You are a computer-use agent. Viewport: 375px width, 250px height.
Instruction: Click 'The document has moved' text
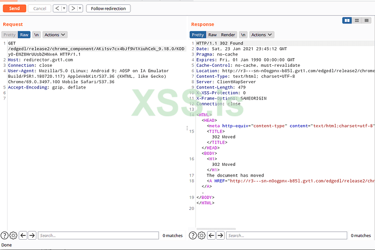coord(235,176)
